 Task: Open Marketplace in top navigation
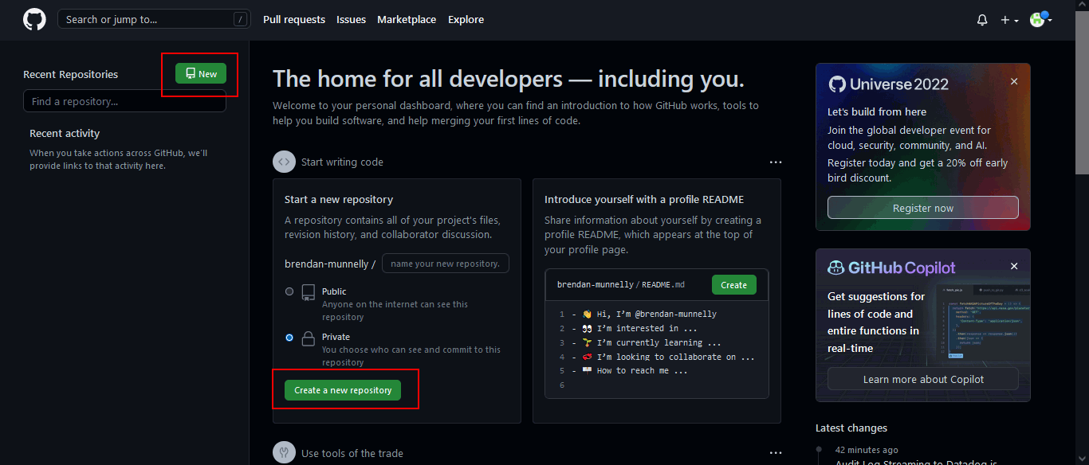[407, 19]
